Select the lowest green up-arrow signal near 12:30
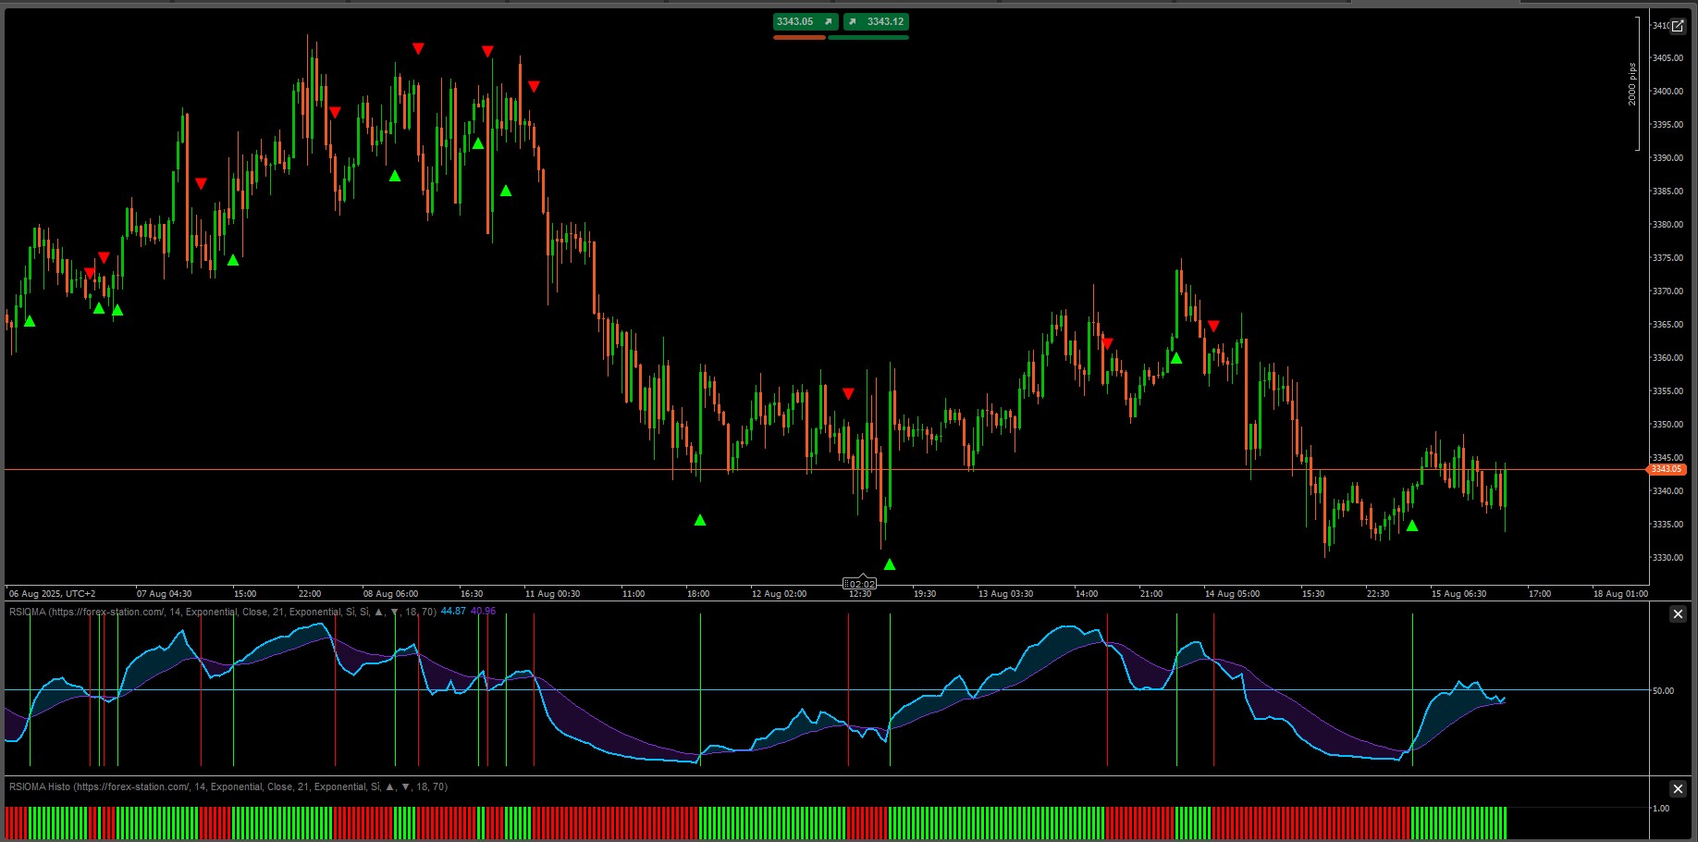 coord(890,564)
